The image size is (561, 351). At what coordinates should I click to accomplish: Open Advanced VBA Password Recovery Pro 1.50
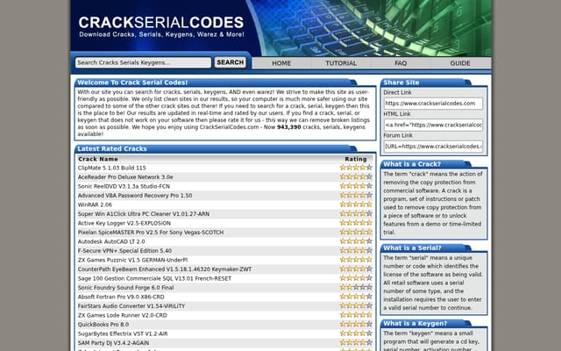tap(135, 196)
